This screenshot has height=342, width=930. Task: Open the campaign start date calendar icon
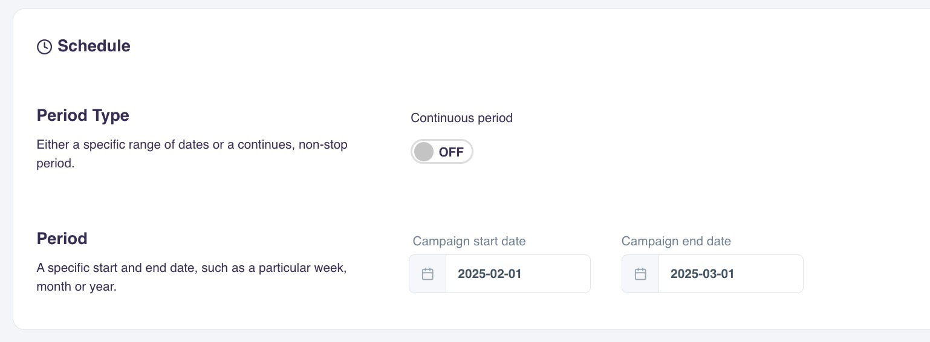[x=428, y=274]
